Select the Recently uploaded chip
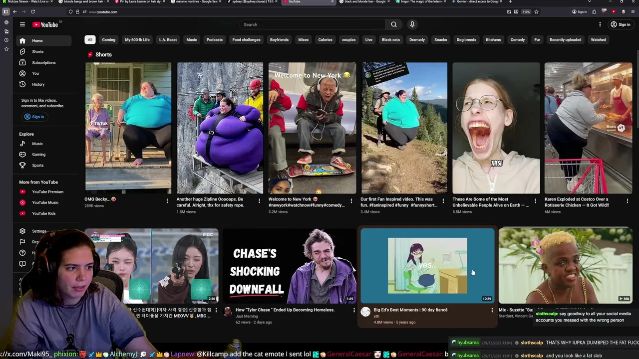 point(565,40)
